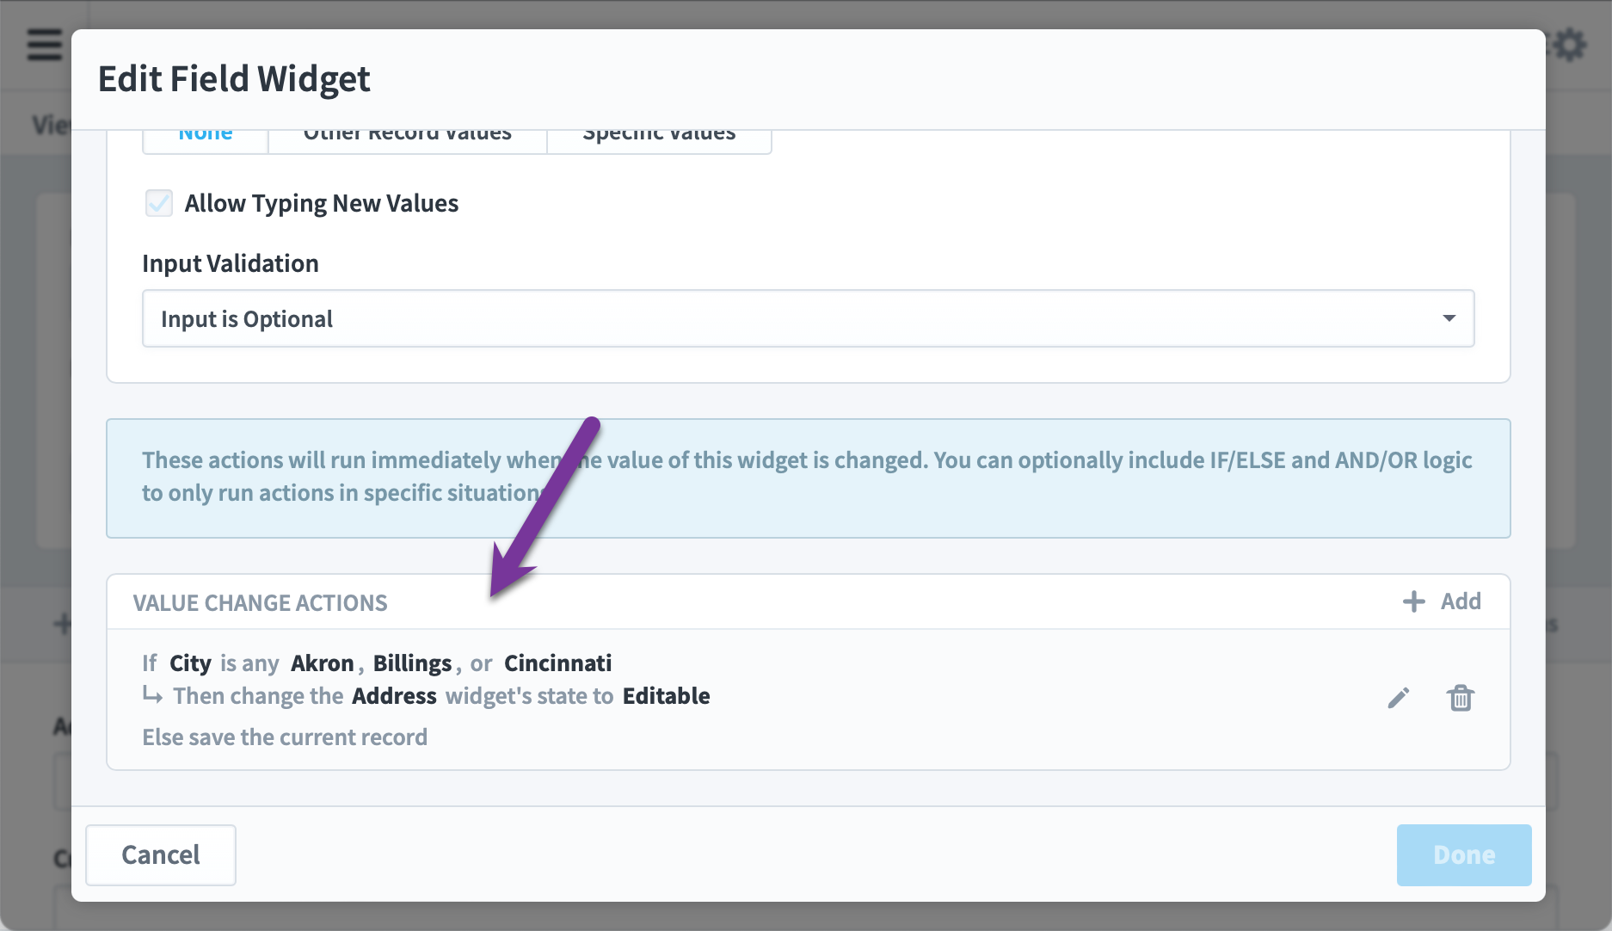Click Add in Value Change Actions header

pyautogui.click(x=1461, y=601)
